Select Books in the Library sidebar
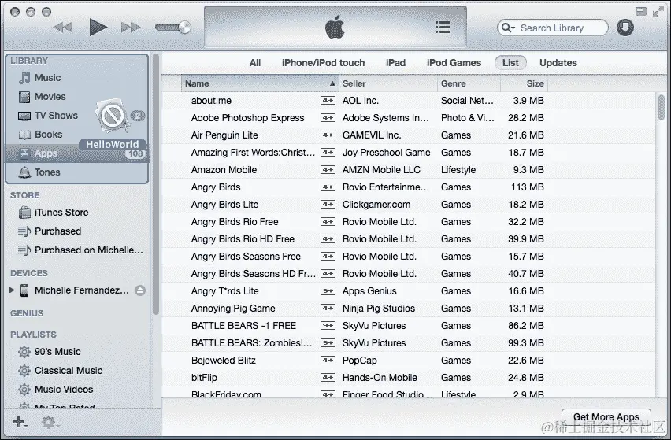 point(77,135)
